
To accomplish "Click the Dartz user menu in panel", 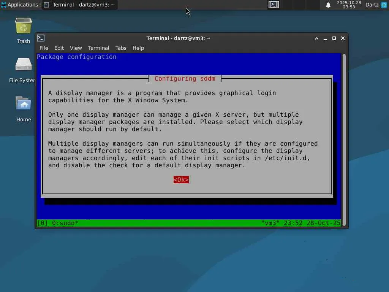I will (372, 5).
